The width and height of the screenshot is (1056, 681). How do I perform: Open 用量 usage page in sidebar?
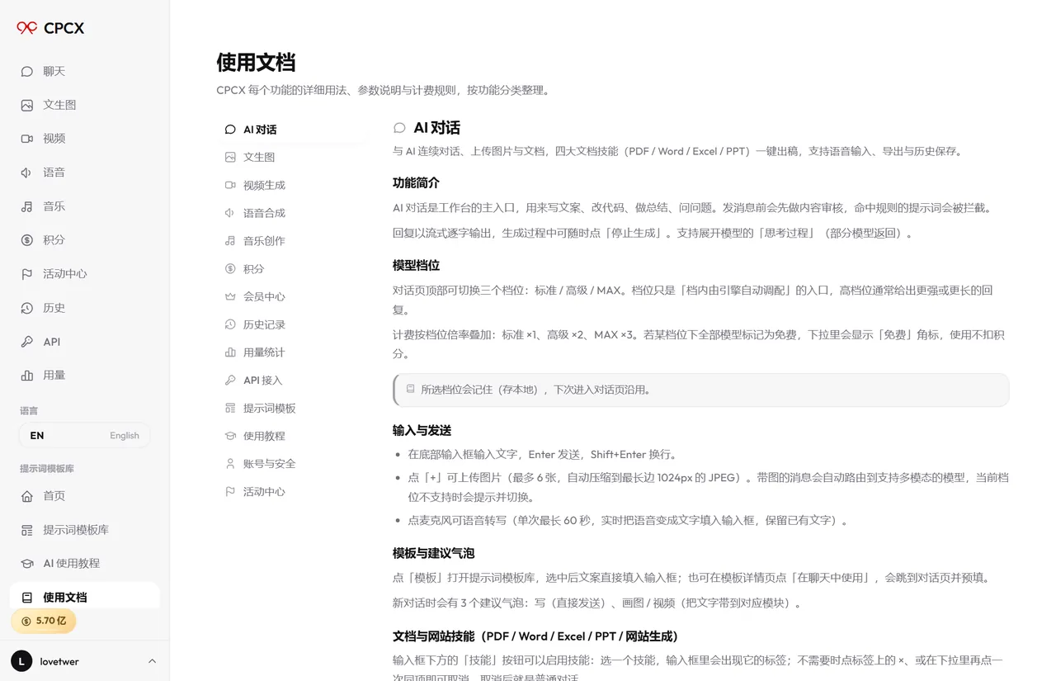tap(84, 375)
